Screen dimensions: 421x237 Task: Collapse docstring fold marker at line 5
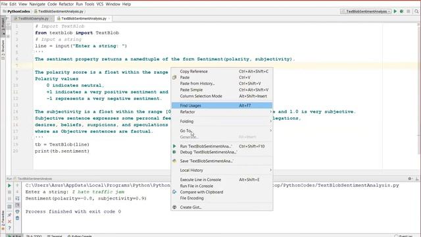pos(34,52)
